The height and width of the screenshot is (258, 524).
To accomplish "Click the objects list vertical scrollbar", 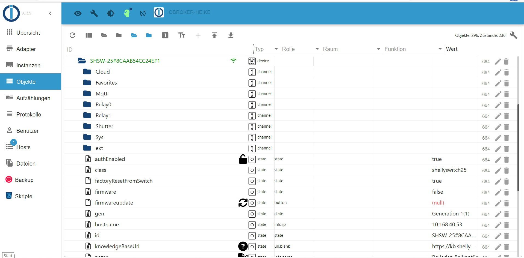I will pos(519,147).
